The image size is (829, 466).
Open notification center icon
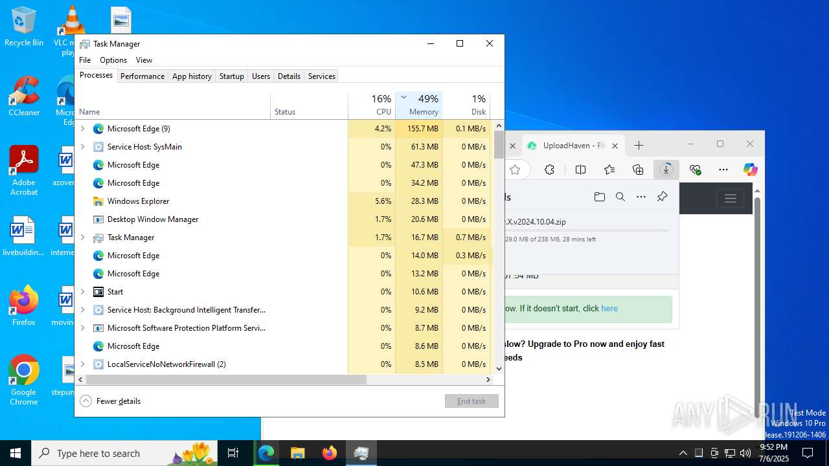(x=808, y=453)
